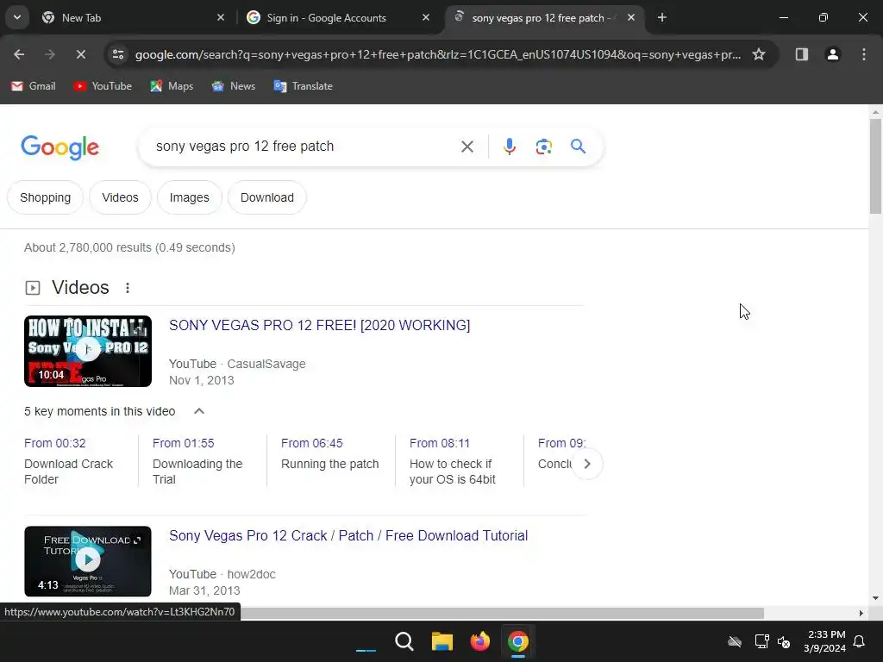Jump to key moment From 00:32
This screenshot has height=662, width=883.
pos(54,443)
